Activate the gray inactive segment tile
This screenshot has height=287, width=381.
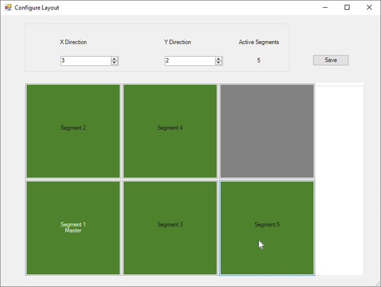click(267, 131)
